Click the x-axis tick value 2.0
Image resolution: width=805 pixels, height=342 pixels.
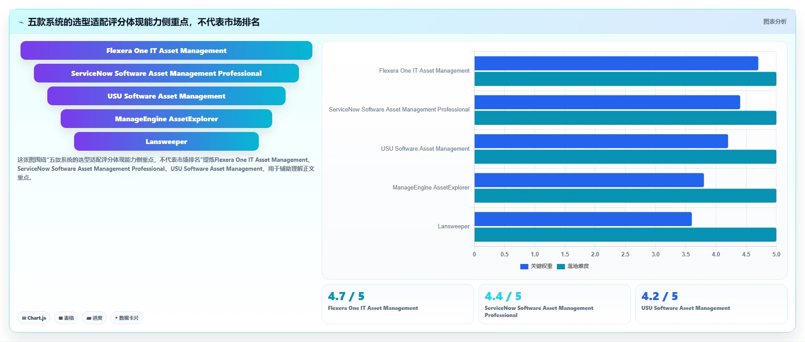click(595, 254)
